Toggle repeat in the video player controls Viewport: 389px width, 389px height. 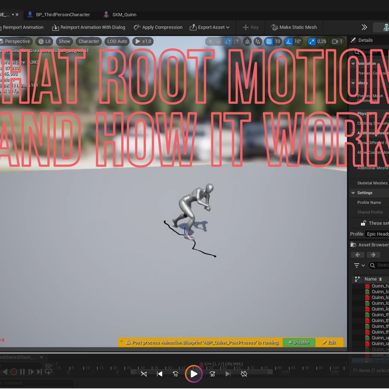pos(244,374)
